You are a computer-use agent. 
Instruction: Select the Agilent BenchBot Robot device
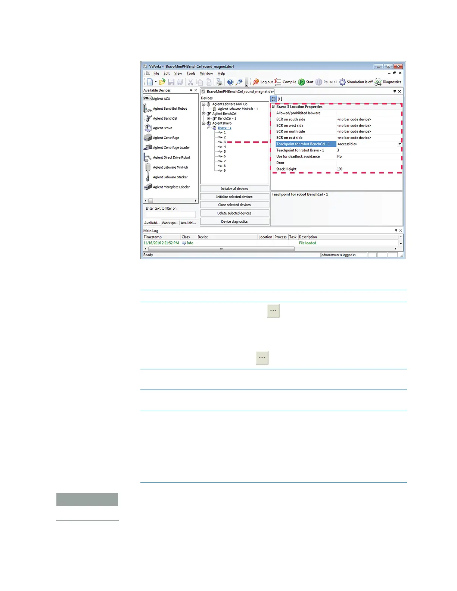[165, 109]
